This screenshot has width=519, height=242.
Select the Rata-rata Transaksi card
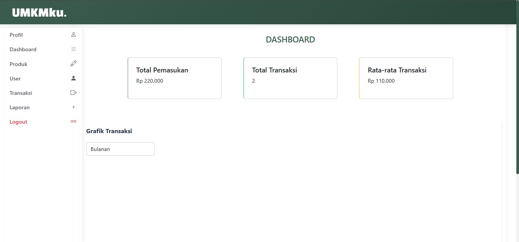406,78
